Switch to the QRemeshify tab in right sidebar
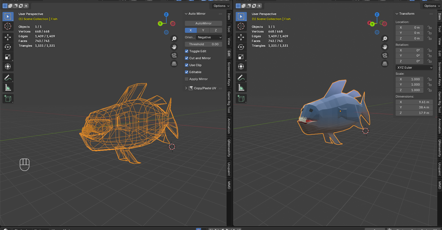Viewport: 442px width, 230px height. [x=440, y=148]
